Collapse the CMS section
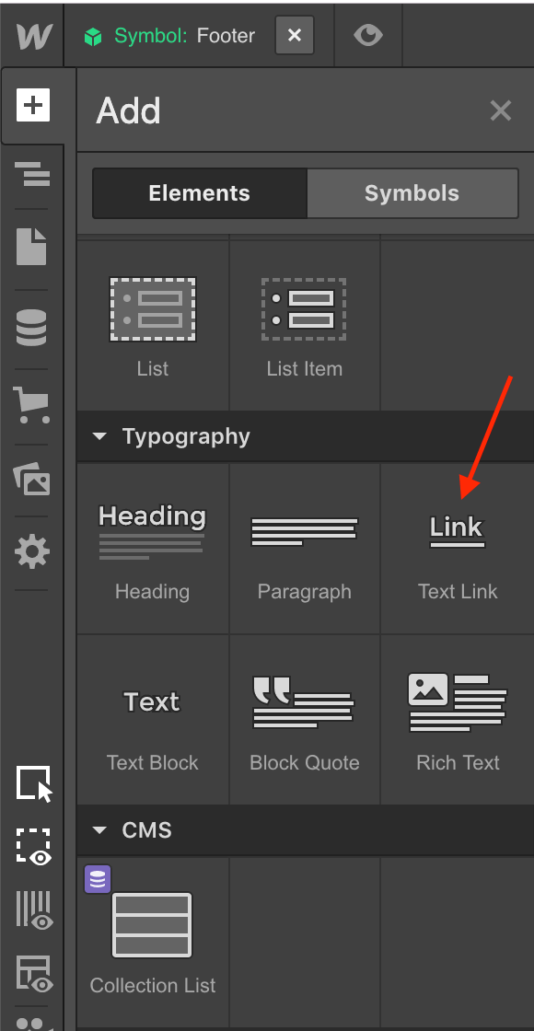Image resolution: width=534 pixels, height=1031 pixels. pyautogui.click(x=100, y=829)
